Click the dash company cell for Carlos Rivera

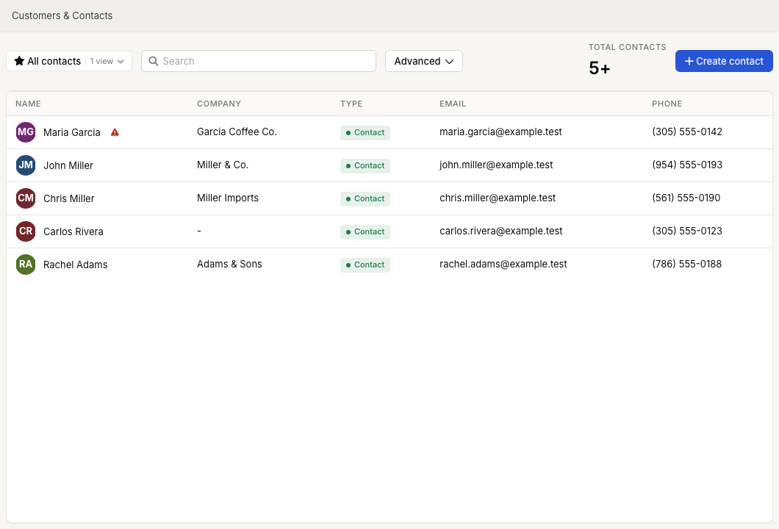pos(199,231)
